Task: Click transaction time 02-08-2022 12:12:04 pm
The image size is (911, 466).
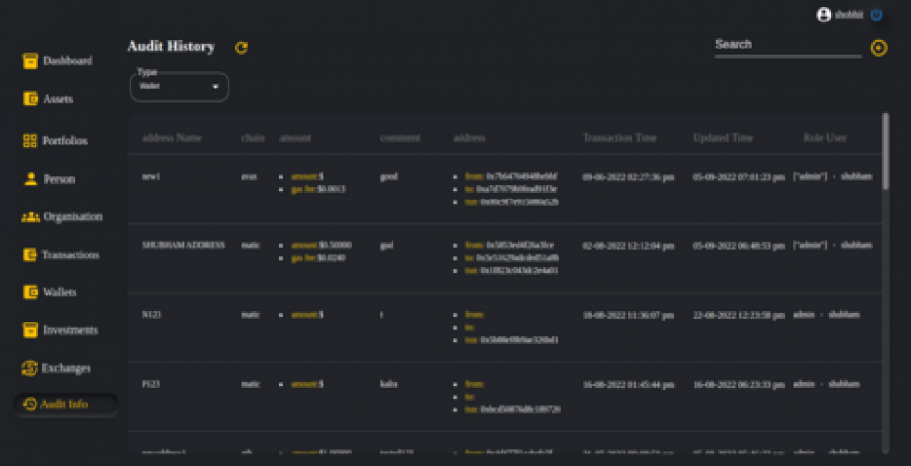Action: point(628,246)
